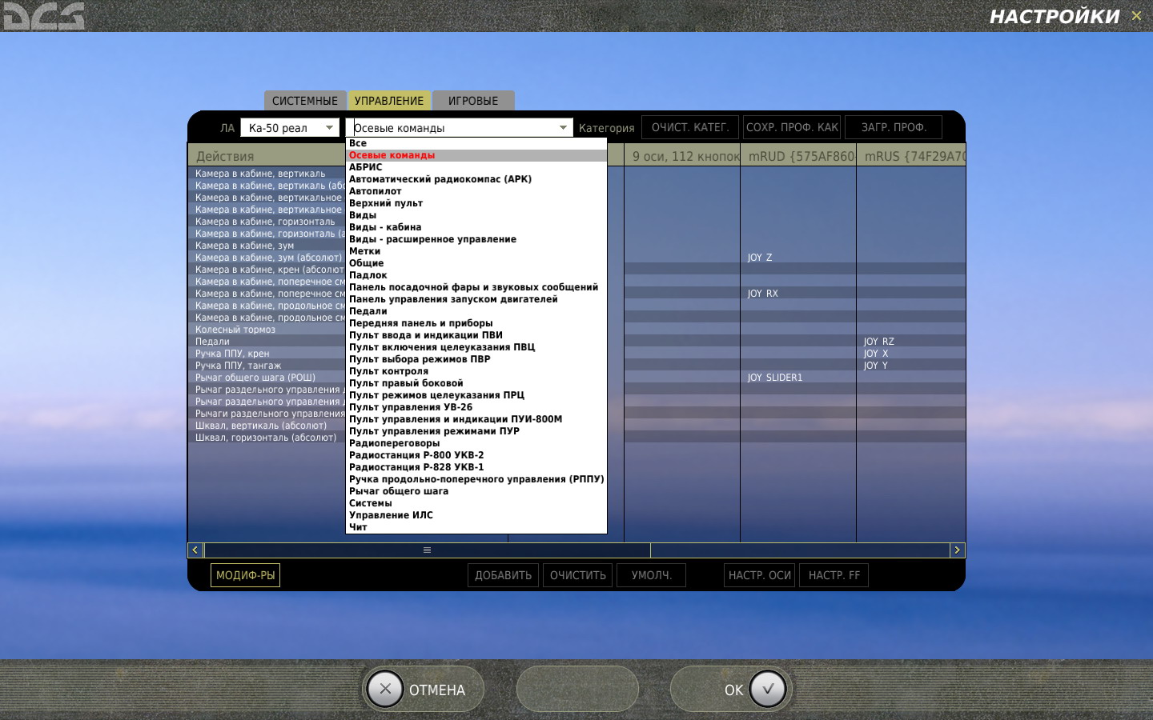This screenshot has height=720, width=1153.
Task: Select row Колесный тормоз
Action: [x=267, y=330]
